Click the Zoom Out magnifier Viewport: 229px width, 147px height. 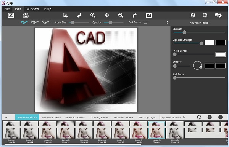coord(121,15)
